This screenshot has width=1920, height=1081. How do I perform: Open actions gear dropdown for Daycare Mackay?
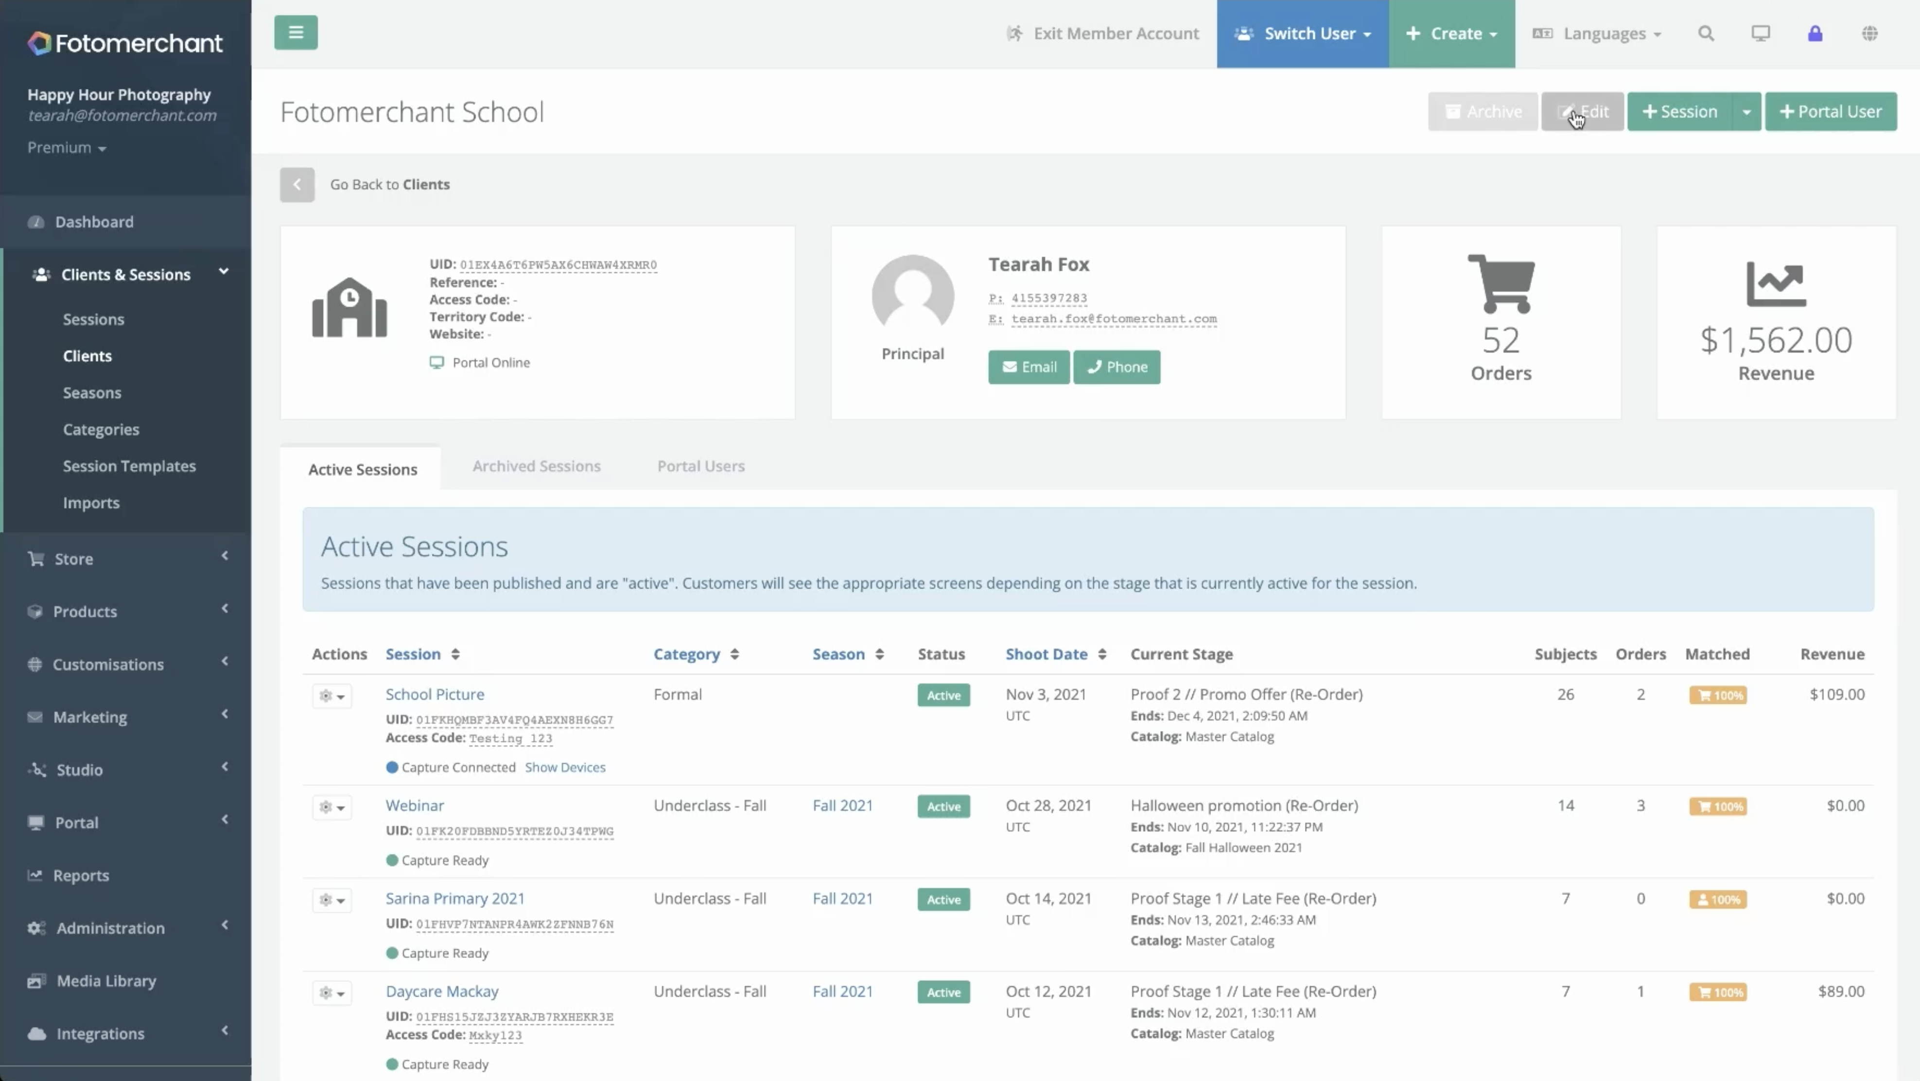tap(332, 993)
